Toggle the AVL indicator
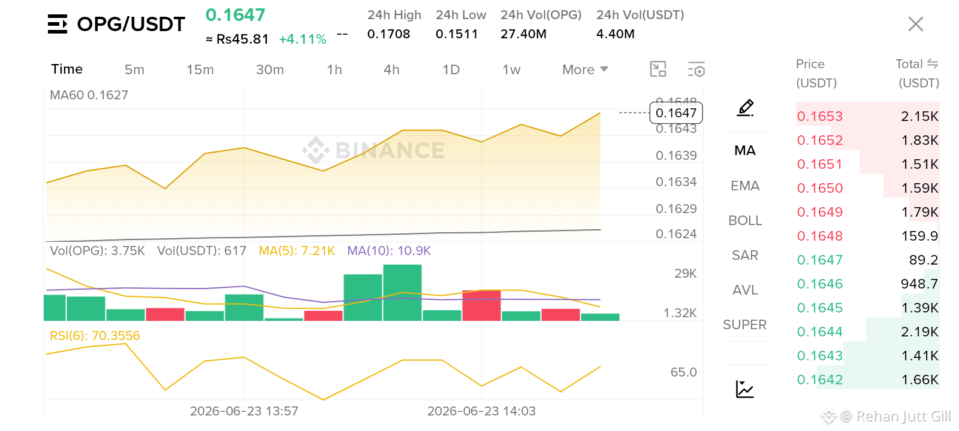The image size is (959, 431). pyautogui.click(x=745, y=290)
